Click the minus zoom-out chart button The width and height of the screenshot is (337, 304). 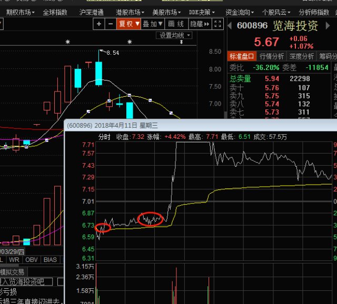click(x=111, y=24)
